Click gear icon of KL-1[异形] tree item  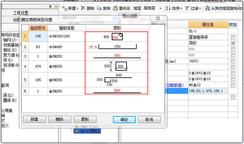[76, 131]
